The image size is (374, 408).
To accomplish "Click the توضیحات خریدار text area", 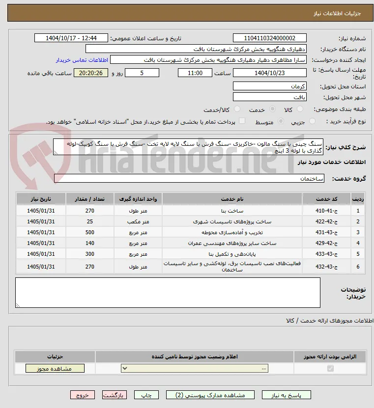I will pyautogui.click(x=168, y=293).
